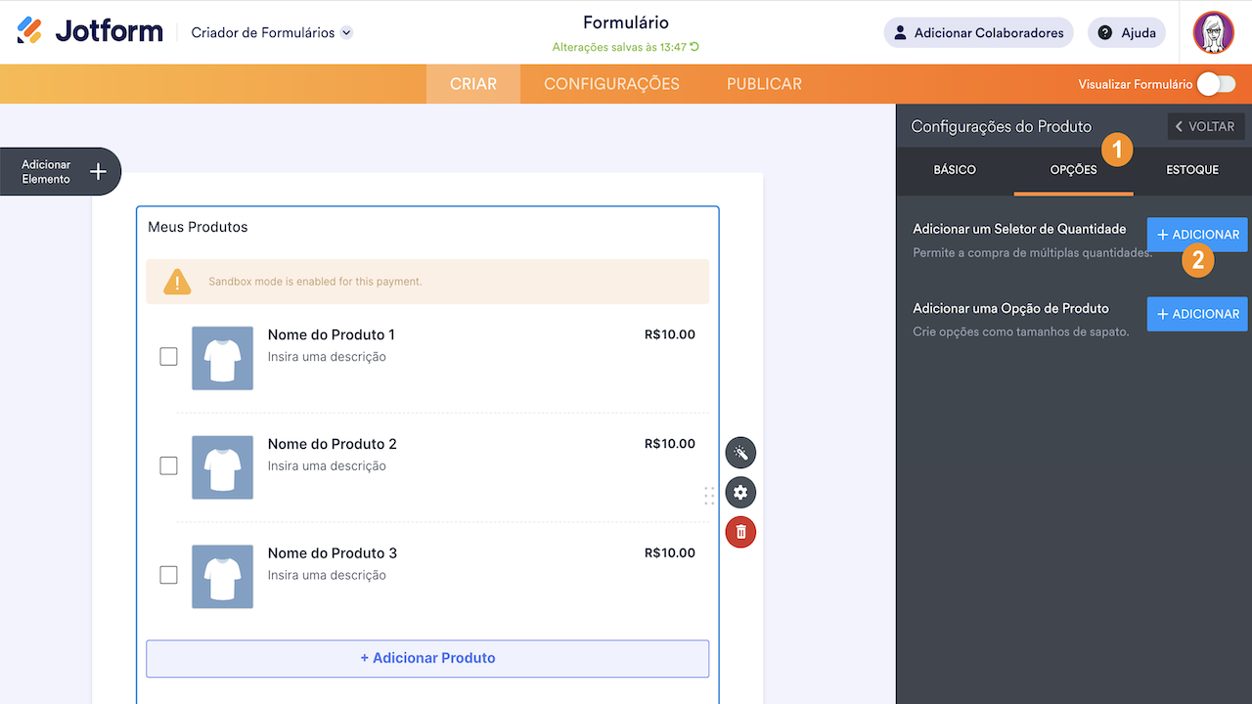
Task: Click the Adicionar Colaboradores button
Action: point(978,32)
